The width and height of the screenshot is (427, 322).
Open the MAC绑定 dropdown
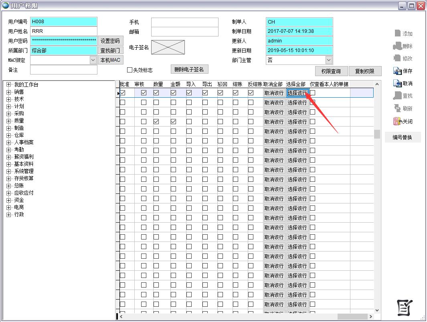pos(93,60)
